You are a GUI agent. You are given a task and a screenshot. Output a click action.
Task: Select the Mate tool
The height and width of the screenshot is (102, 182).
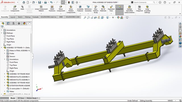[x=22, y=8]
